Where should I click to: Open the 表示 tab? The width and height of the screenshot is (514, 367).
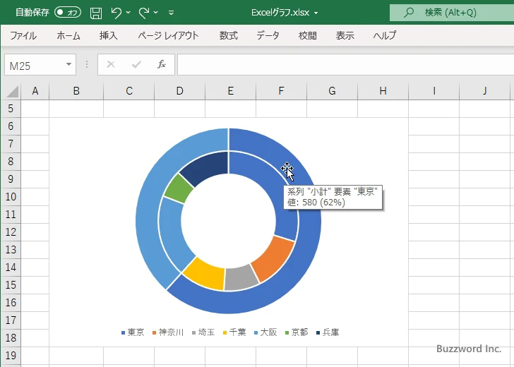point(345,35)
